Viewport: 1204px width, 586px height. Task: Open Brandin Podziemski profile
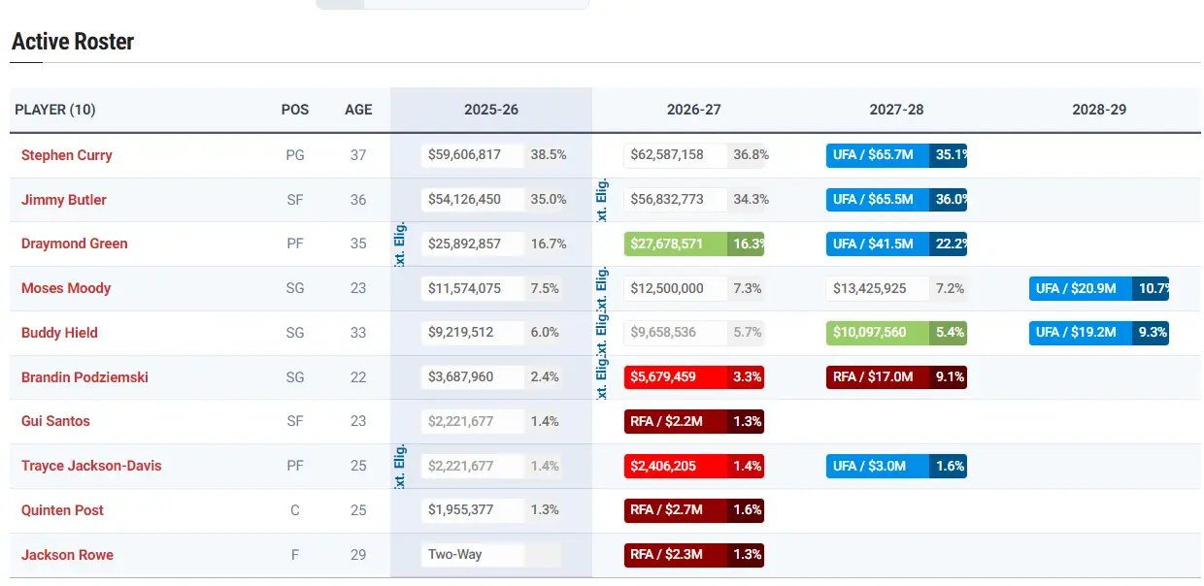point(84,377)
